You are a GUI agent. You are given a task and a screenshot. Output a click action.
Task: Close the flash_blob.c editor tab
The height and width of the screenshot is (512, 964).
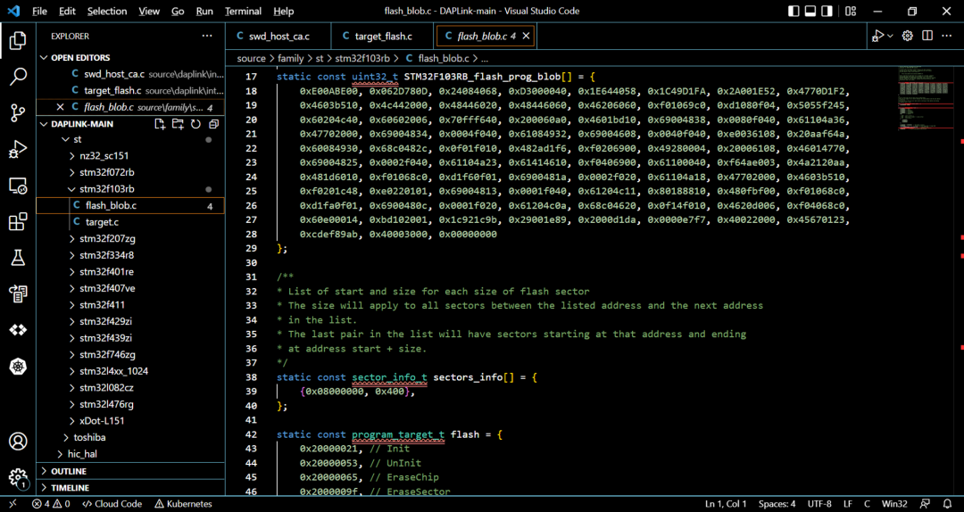(x=527, y=37)
